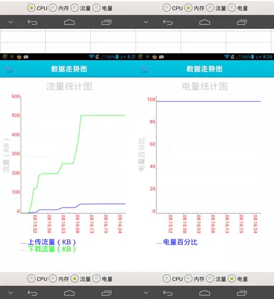Viewport: 274px width, 299px height.
Task: Select 流量 radio in top-left panel with CPU selected
Action: point(75,8)
